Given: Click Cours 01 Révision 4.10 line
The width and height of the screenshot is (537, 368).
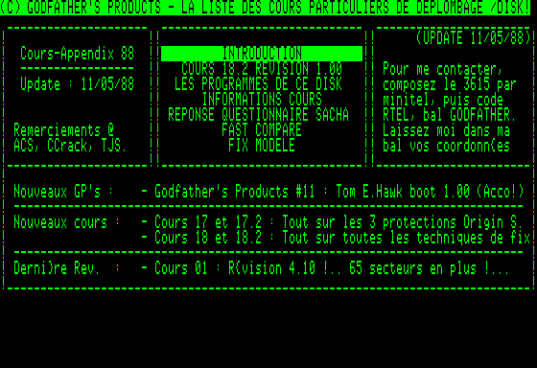Looking at the screenshot, I should tap(325, 268).
